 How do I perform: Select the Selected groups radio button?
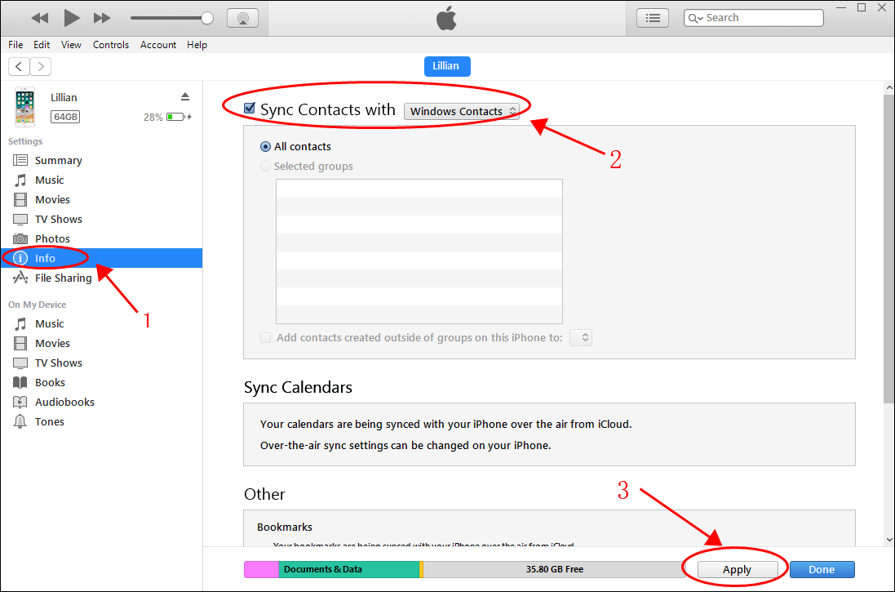[265, 167]
